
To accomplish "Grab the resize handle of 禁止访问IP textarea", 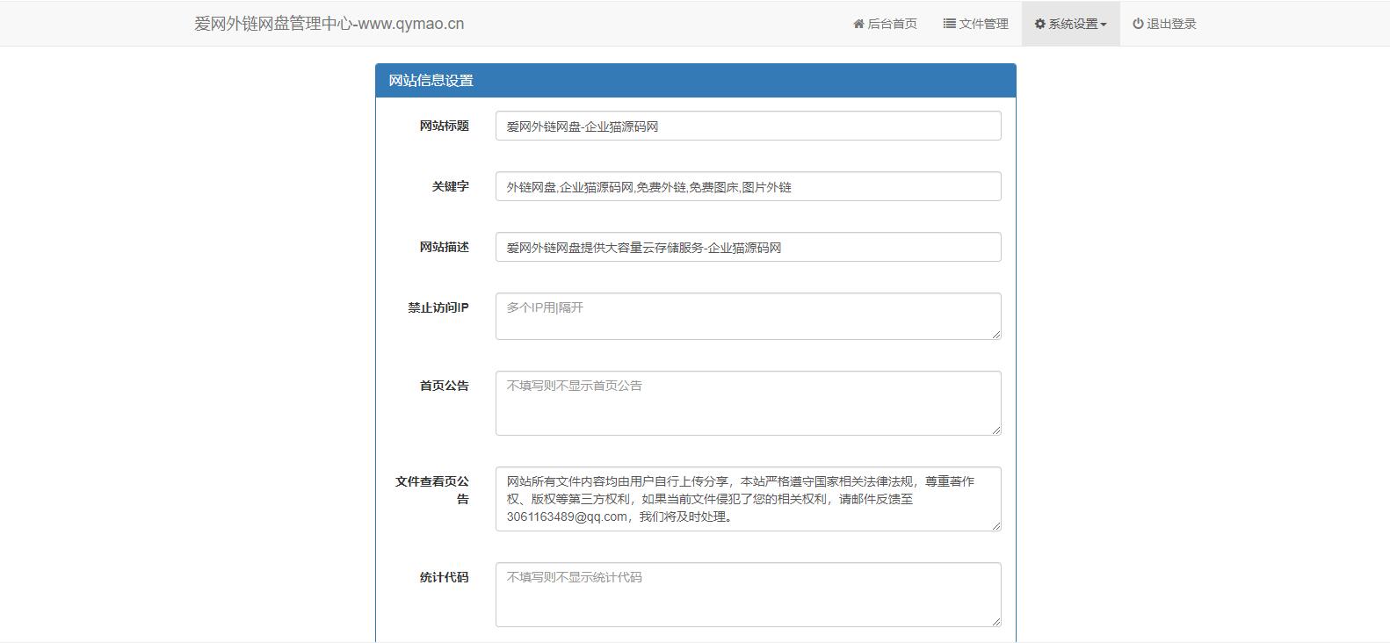I will [996, 335].
